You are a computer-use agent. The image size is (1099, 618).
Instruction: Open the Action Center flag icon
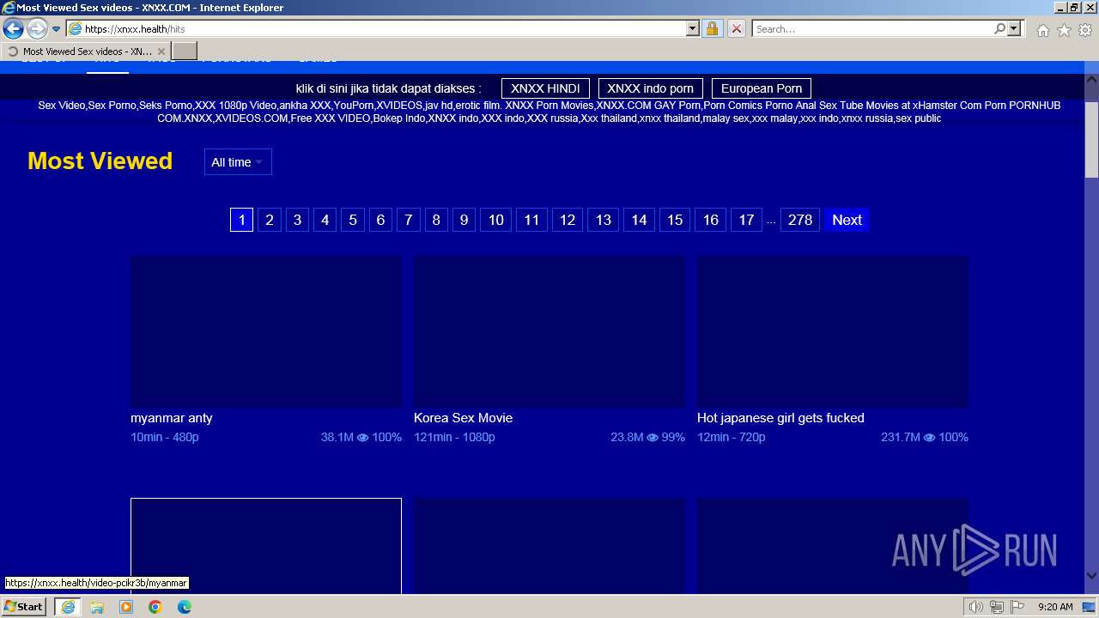pos(1017,607)
